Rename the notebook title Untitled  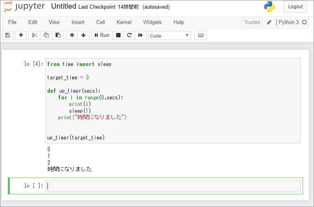pos(64,6)
